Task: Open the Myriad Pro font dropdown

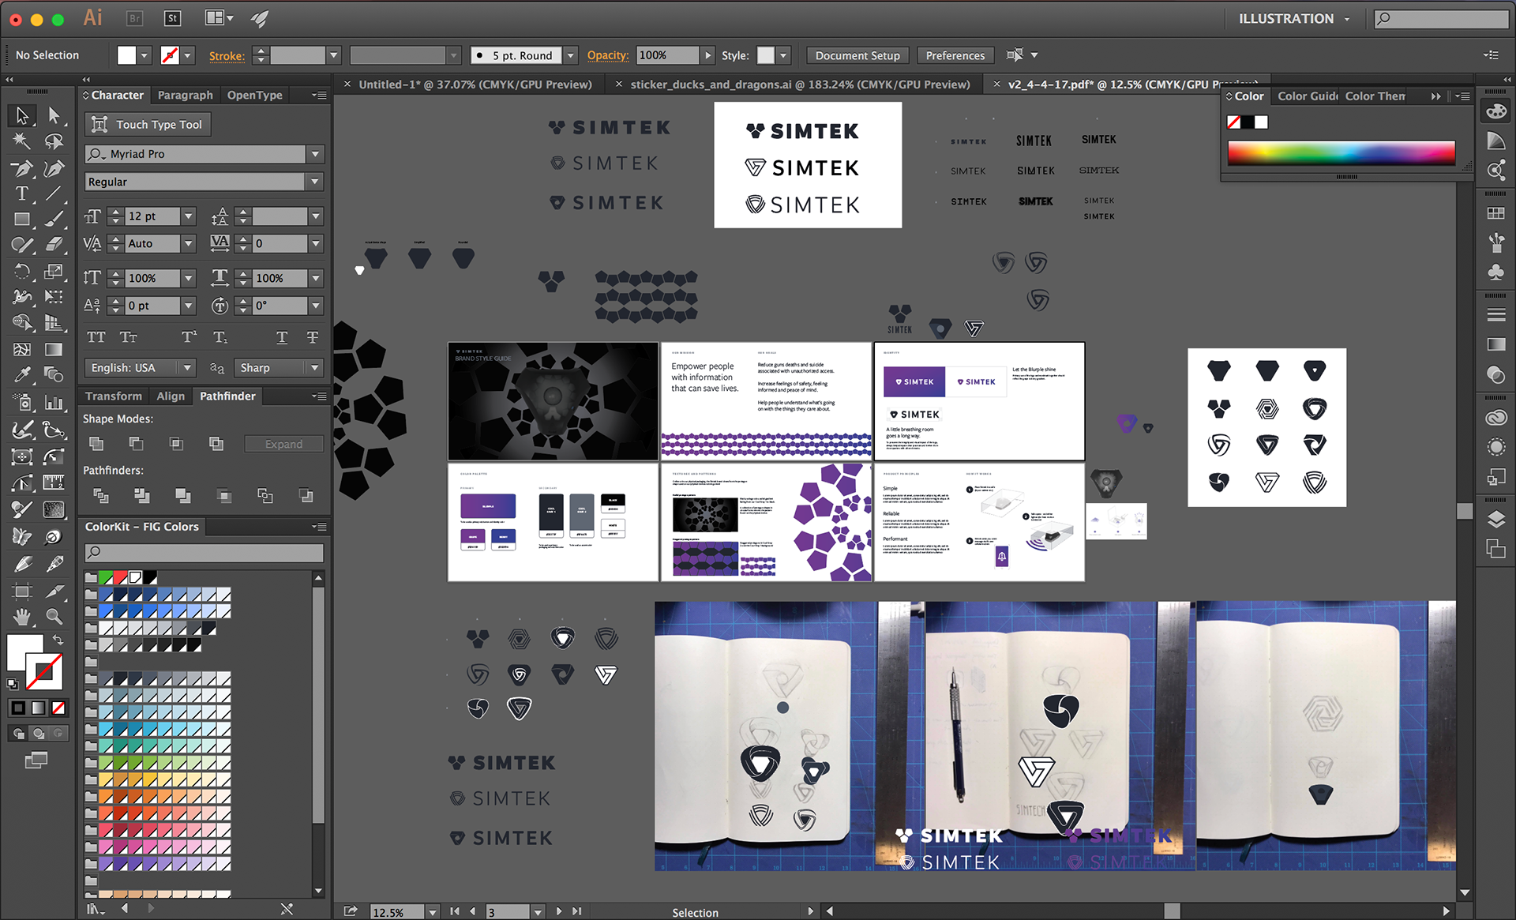Action: click(315, 154)
